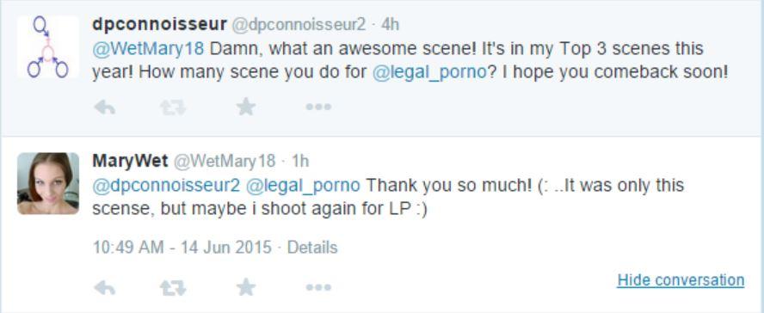Retweet MaryWet's reply tweet

click(173, 288)
